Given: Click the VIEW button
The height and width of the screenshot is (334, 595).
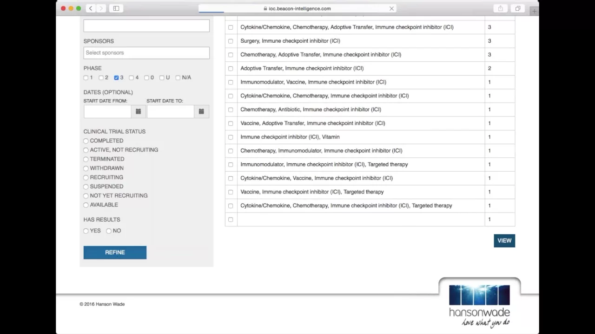Looking at the screenshot, I should click(x=504, y=240).
